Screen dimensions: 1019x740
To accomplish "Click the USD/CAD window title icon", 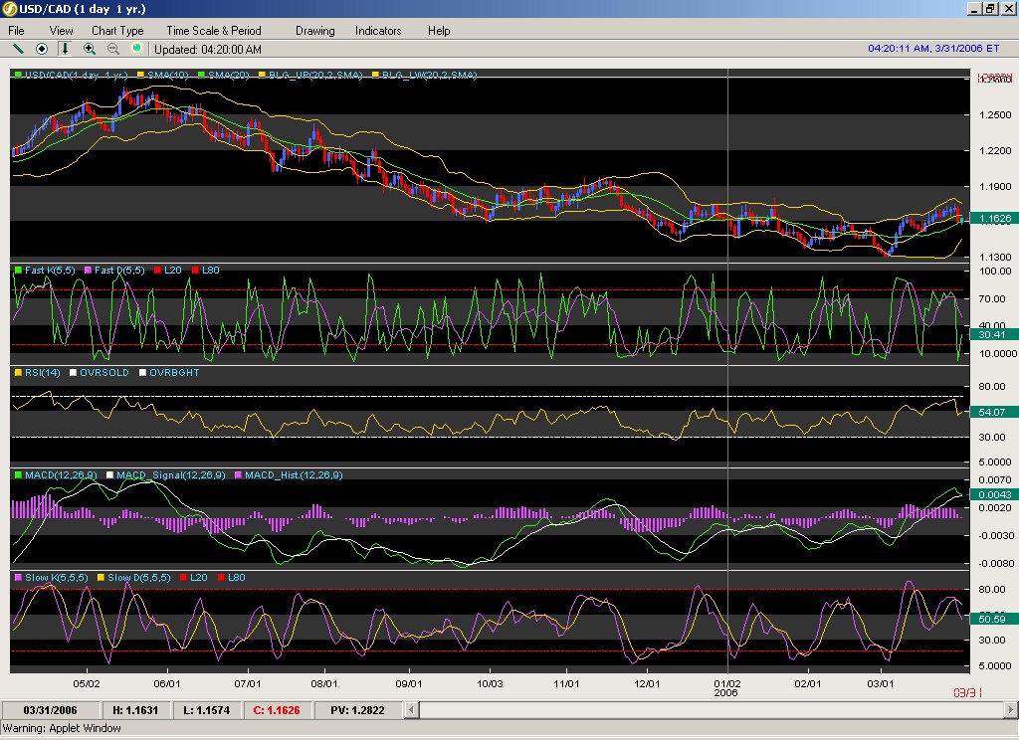I will coord(10,9).
